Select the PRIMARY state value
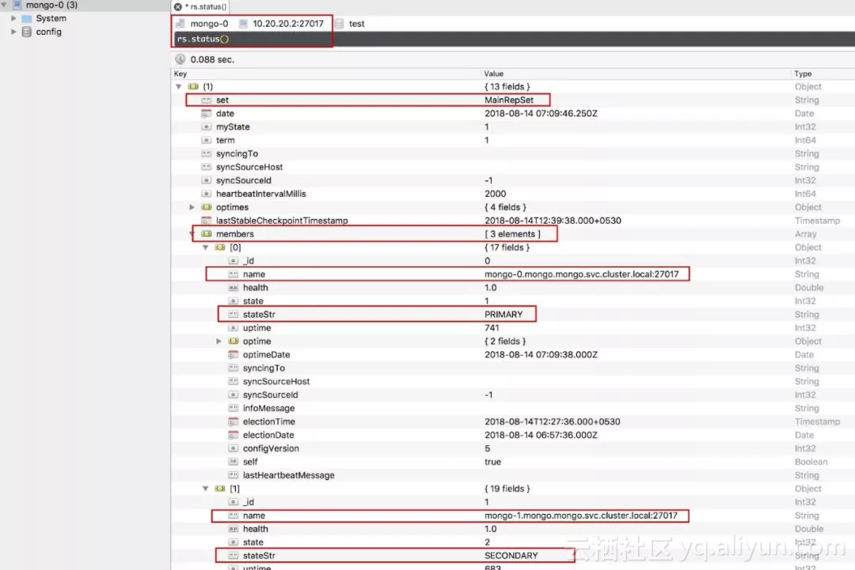Screen dimensions: 855x570 (503, 314)
